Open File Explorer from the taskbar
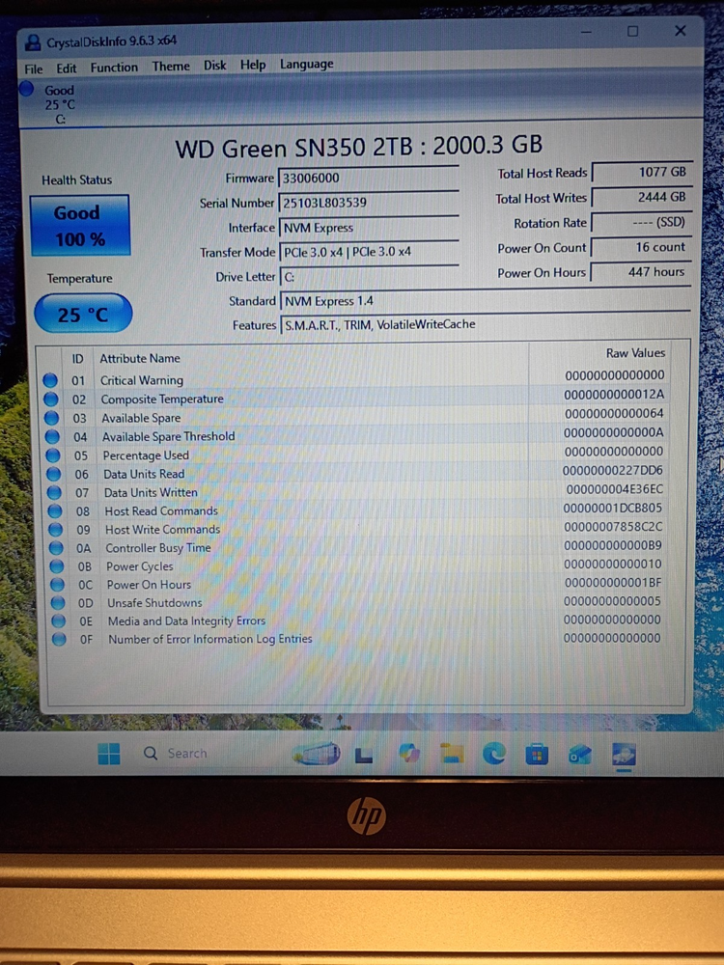724x965 pixels. (451, 754)
